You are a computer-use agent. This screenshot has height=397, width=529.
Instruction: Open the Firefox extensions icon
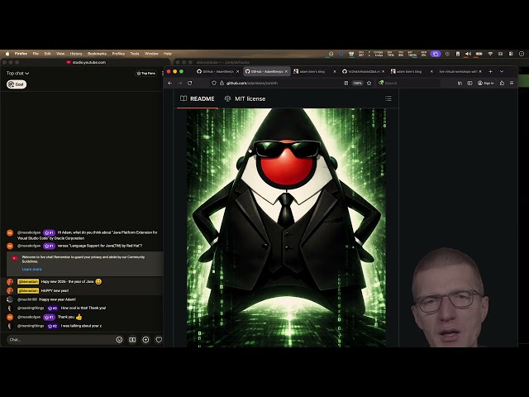pyautogui.click(x=502, y=83)
